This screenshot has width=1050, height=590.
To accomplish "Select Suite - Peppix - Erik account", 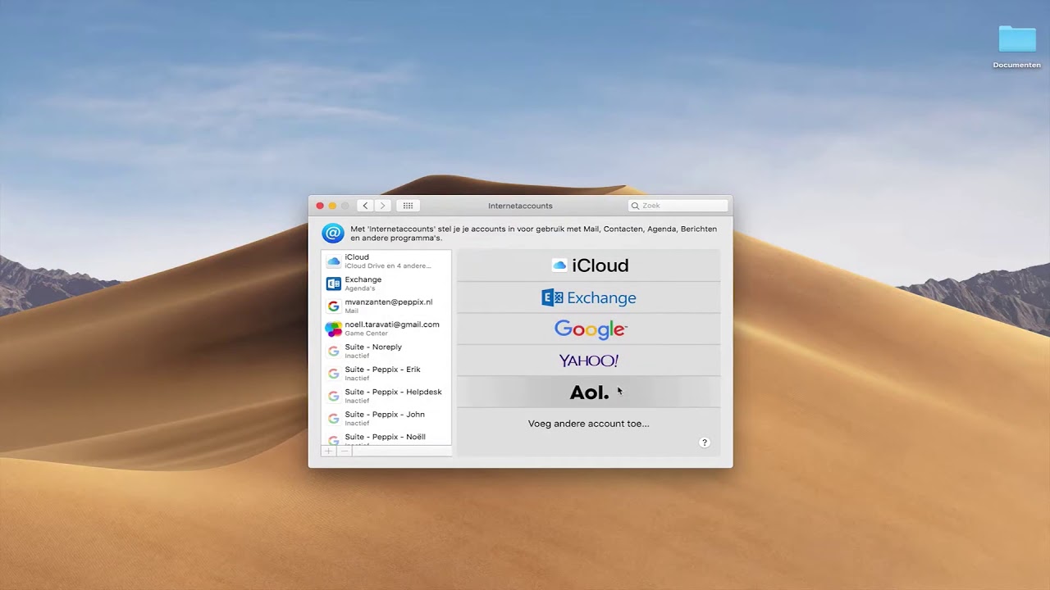I will tap(386, 374).
